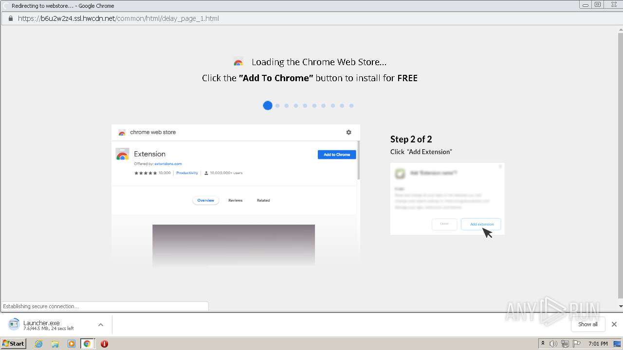Click the show desktop tray icon
Image resolution: width=623 pixels, height=350 pixels.
617,344
